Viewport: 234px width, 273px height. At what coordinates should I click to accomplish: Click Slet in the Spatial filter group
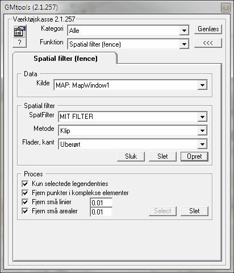(162, 156)
